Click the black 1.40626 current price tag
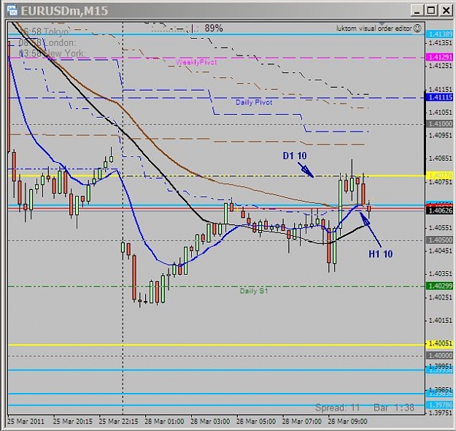Image resolution: width=456 pixels, height=431 pixels. [x=441, y=210]
